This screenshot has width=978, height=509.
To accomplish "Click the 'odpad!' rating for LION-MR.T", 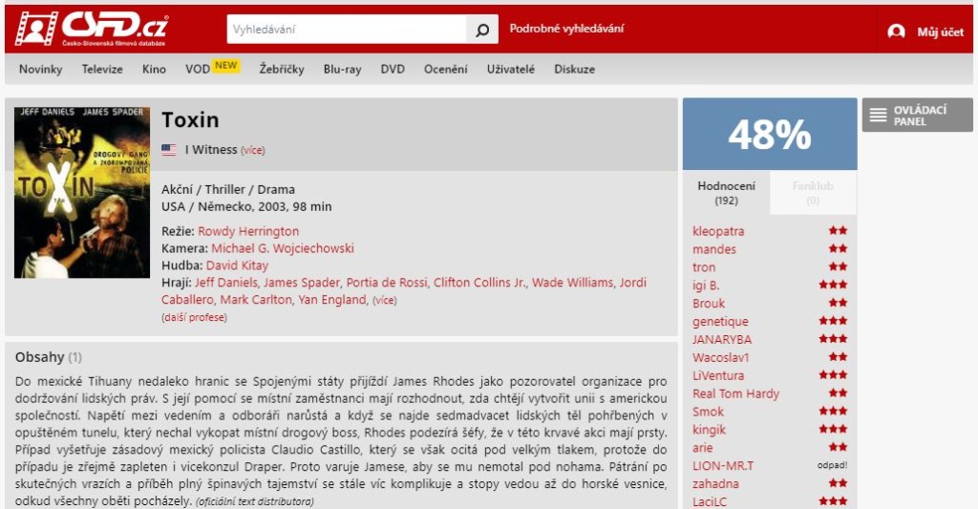I will 832,466.
